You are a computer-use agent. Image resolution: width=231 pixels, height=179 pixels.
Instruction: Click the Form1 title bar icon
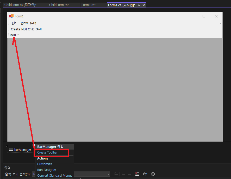click(11, 16)
